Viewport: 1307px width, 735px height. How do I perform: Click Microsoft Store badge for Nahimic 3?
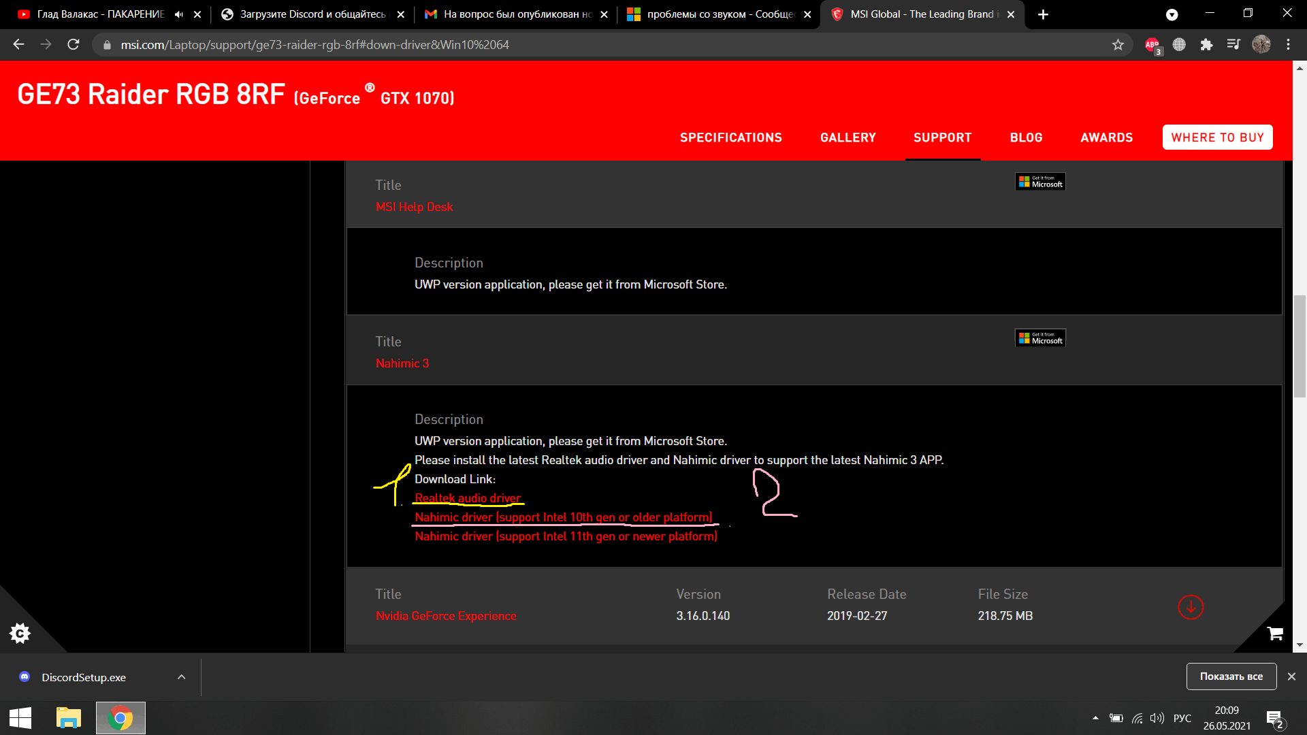click(x=1040, y=338)
